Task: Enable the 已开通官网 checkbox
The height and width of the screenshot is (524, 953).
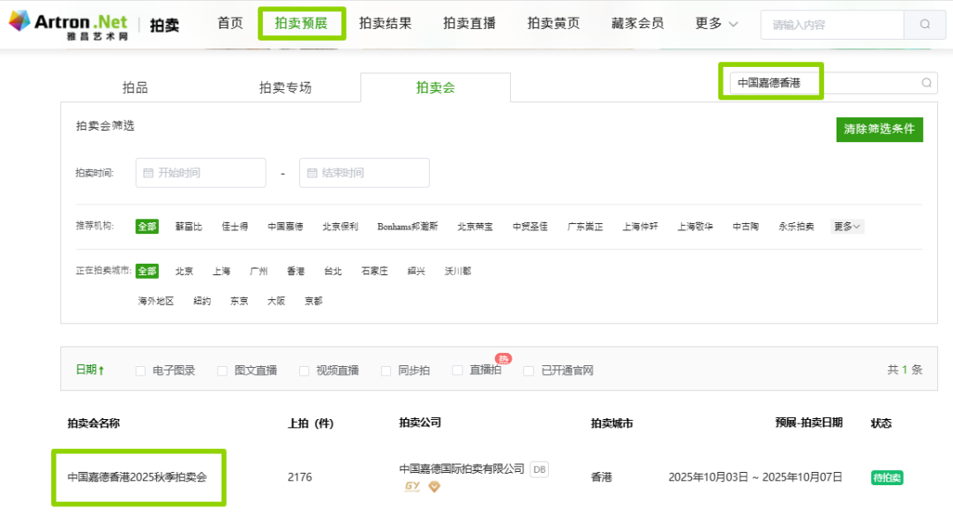Action: 529,371
